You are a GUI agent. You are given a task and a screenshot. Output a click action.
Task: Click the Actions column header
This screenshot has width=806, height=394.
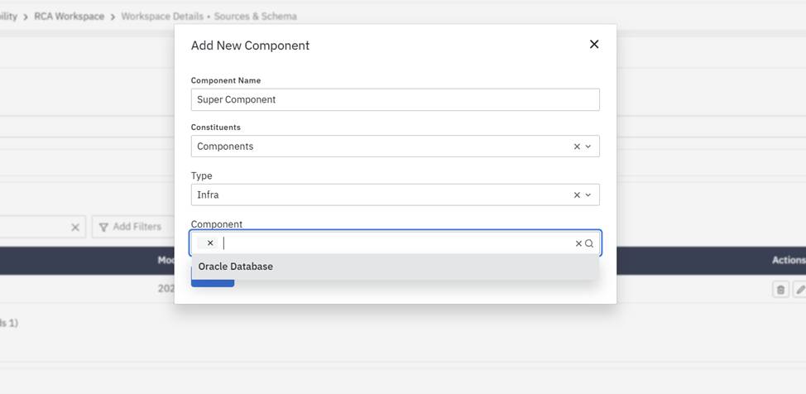(788, 260)
